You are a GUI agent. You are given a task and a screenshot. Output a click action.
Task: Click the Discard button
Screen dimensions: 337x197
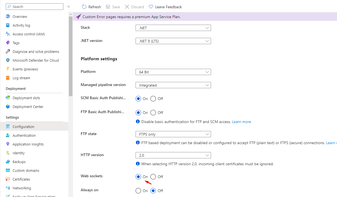[x=134, y=7]
